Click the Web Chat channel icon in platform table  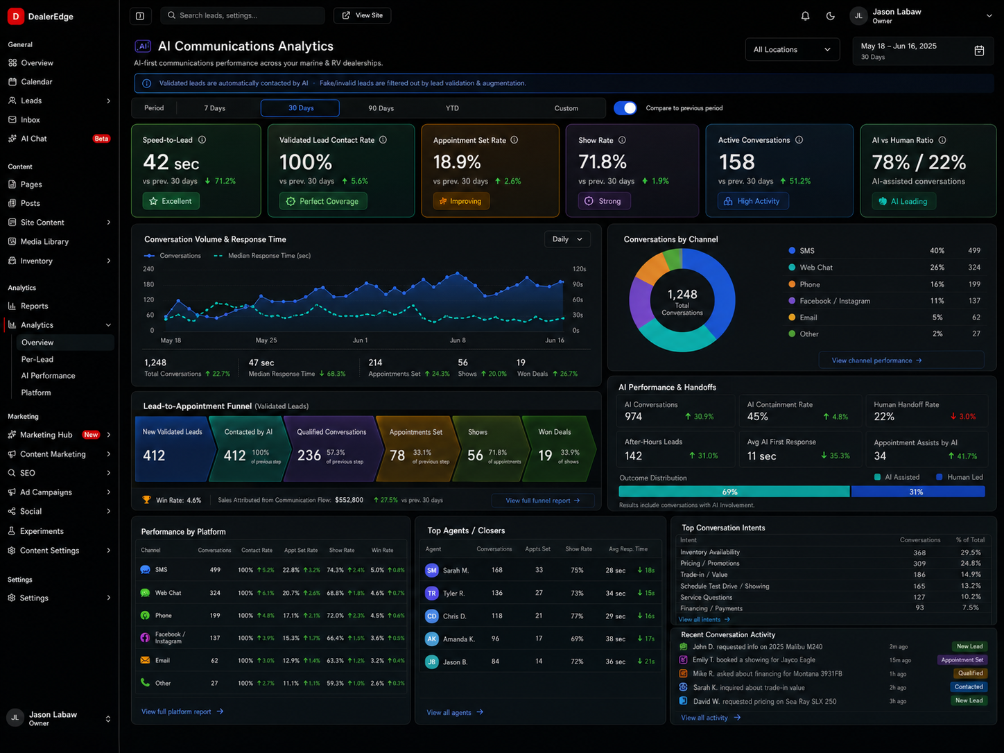(145, 593)
